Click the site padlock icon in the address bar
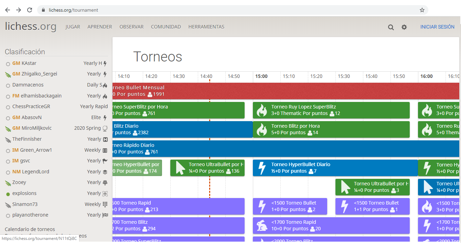 pos(43,10)
